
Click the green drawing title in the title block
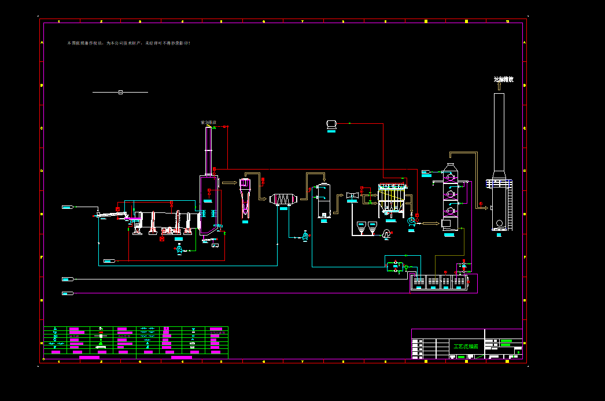(x=466, y=347)
